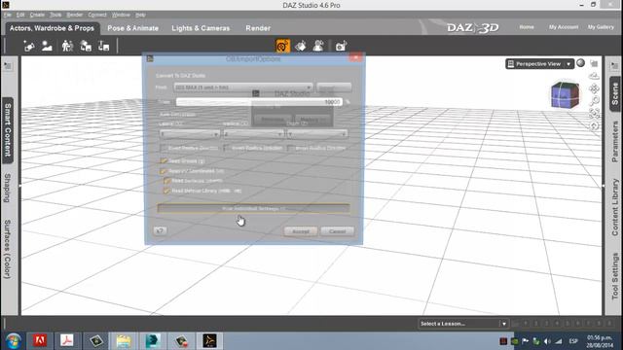Viewport: 623px width, 350px height.
Task: Open the Vertical axis dropdown
Action: (x=253, y=134)
